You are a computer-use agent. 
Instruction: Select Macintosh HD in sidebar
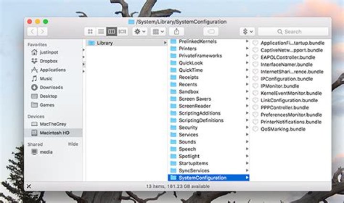(x=53, y=133)
